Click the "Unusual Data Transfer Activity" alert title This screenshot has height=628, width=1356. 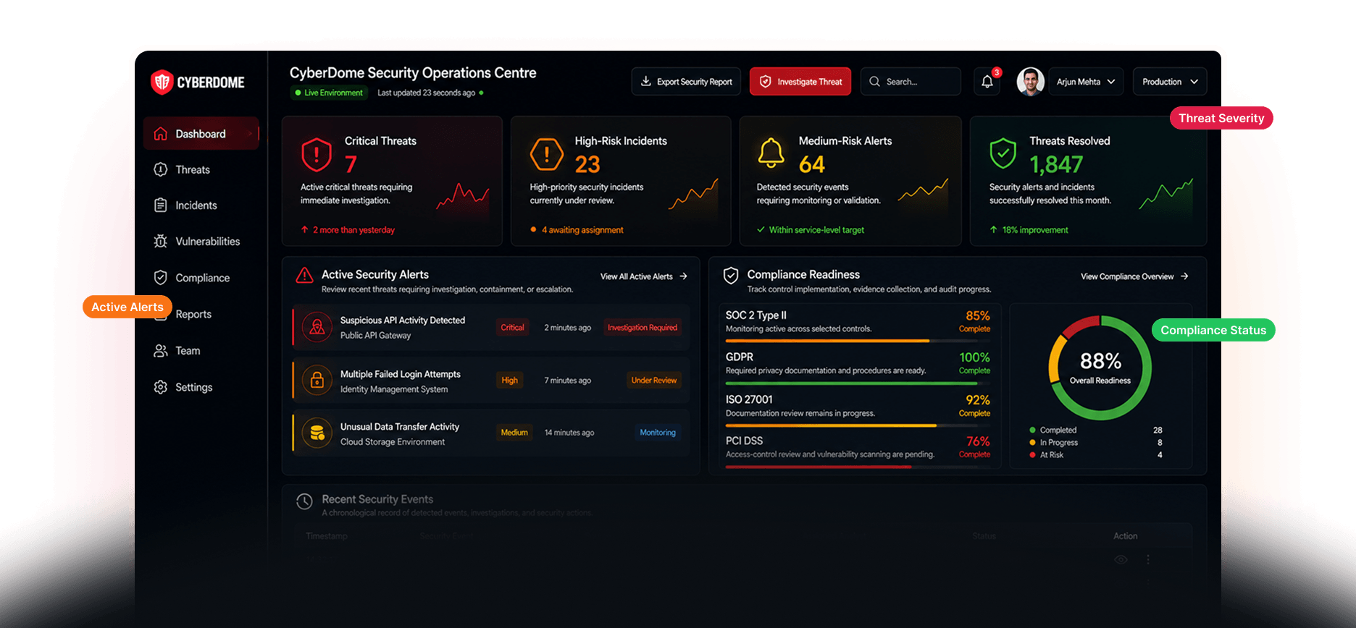[x=400, y=427]
